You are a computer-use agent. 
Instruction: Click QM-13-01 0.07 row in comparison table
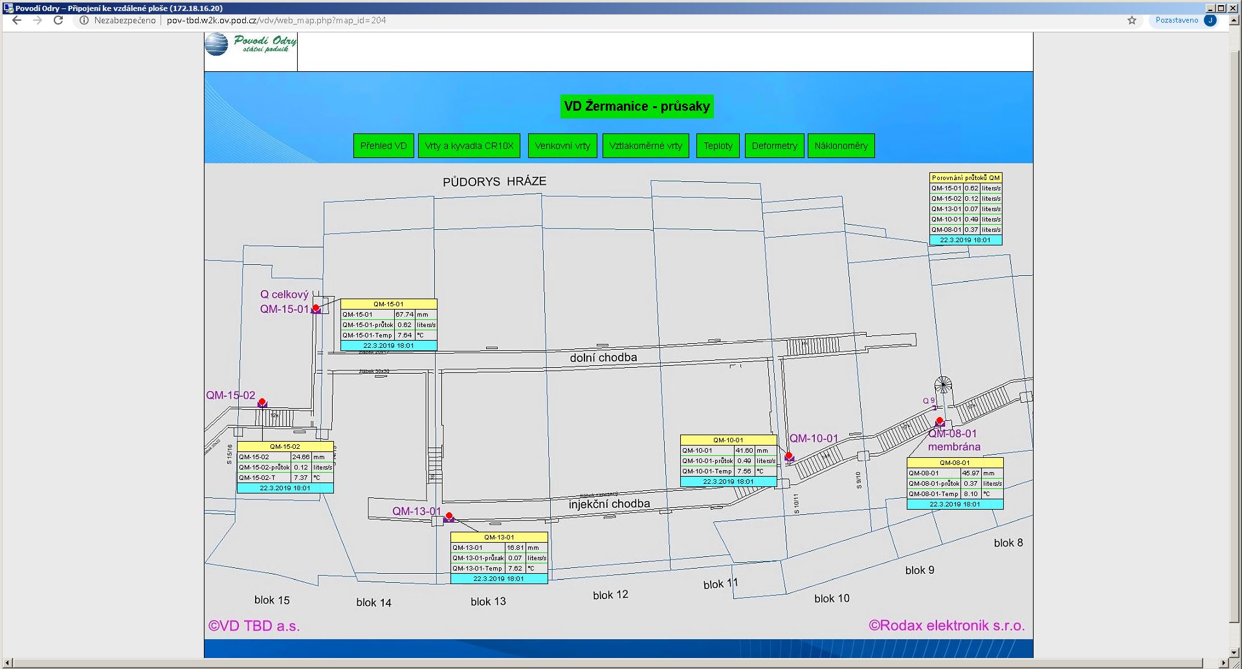click(966, 209)
